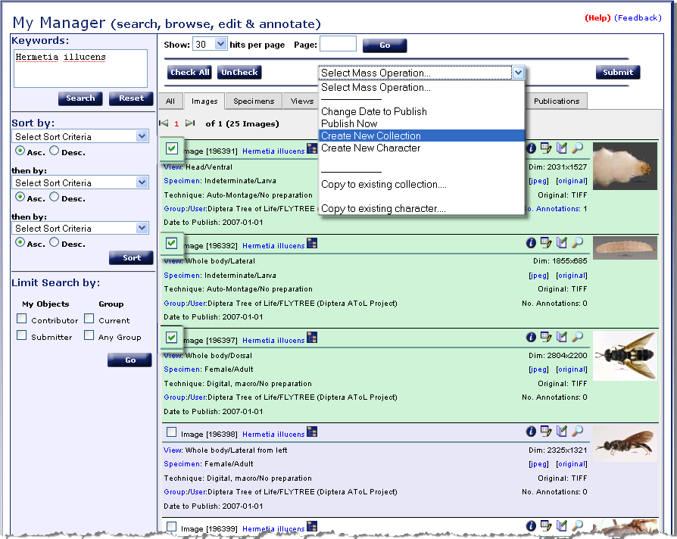Choose Create New Collection from the menu
Viewport: 677px width, 539px height.
point(370,136)
